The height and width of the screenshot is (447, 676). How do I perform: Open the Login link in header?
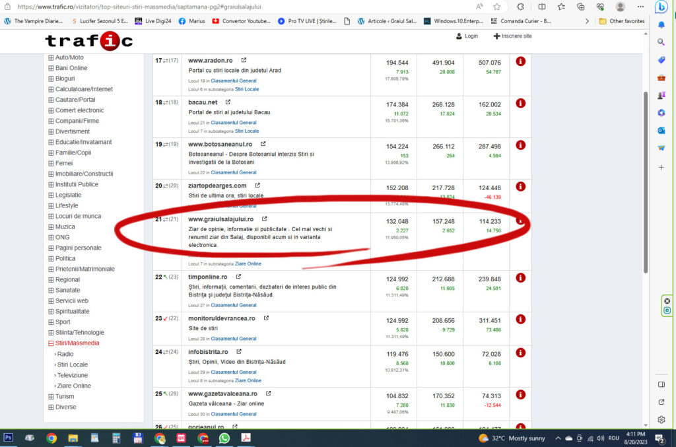pyautogui.click(x=467, y=36)
